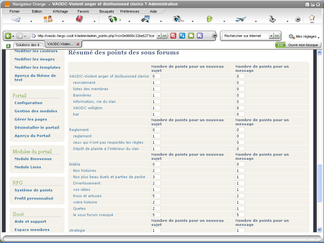The height and width of the screenshot is (243, 324).
Task: Click Ouvrir mon kiosque button
Action: coord(298,45)
